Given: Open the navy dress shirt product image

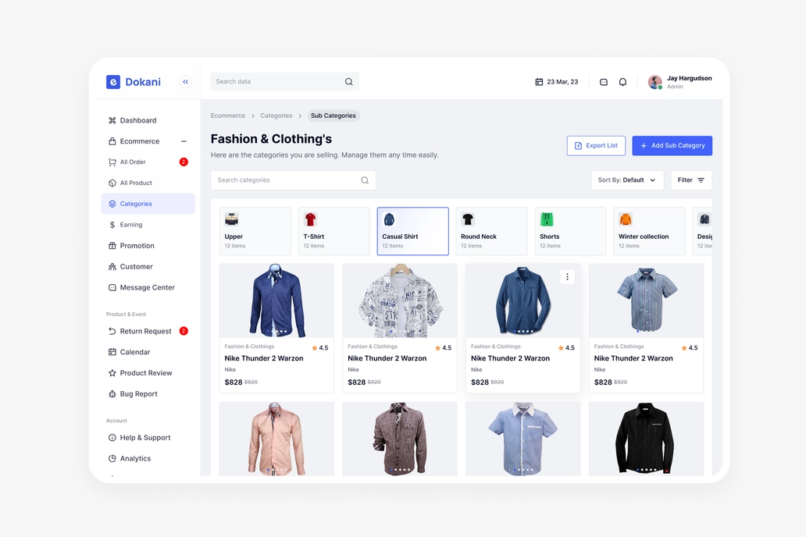Looking at the screenshot, I should pos(276,301).
